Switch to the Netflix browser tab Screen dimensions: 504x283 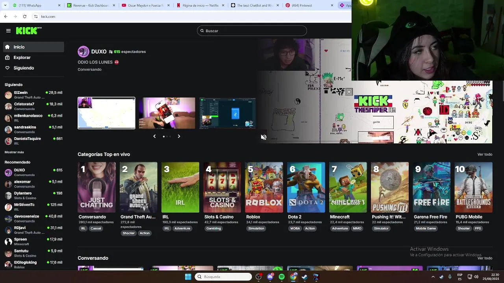point(200,6)
